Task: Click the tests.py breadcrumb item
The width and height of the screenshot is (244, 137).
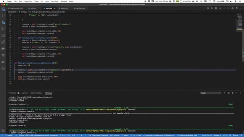Action: [x=24, y=12]
